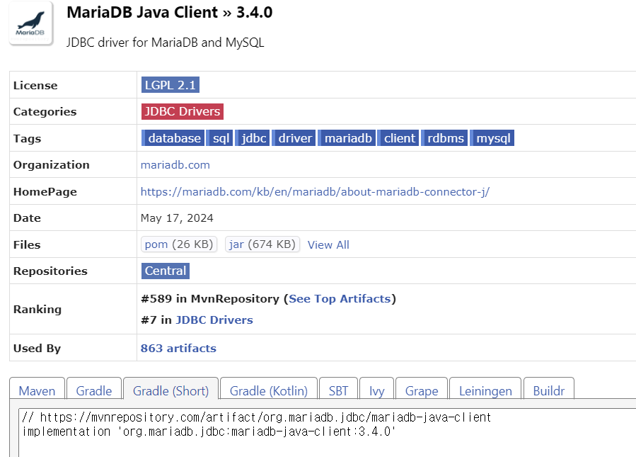Click inside the Gradle dependency snippet textarea

click(327, 433)
